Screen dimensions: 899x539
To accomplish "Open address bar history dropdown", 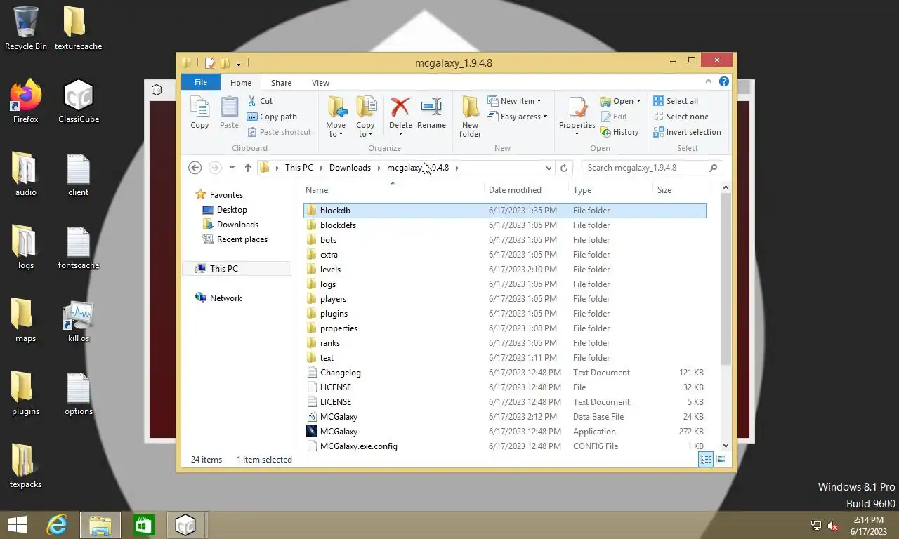I will click(x=549, y=168).
